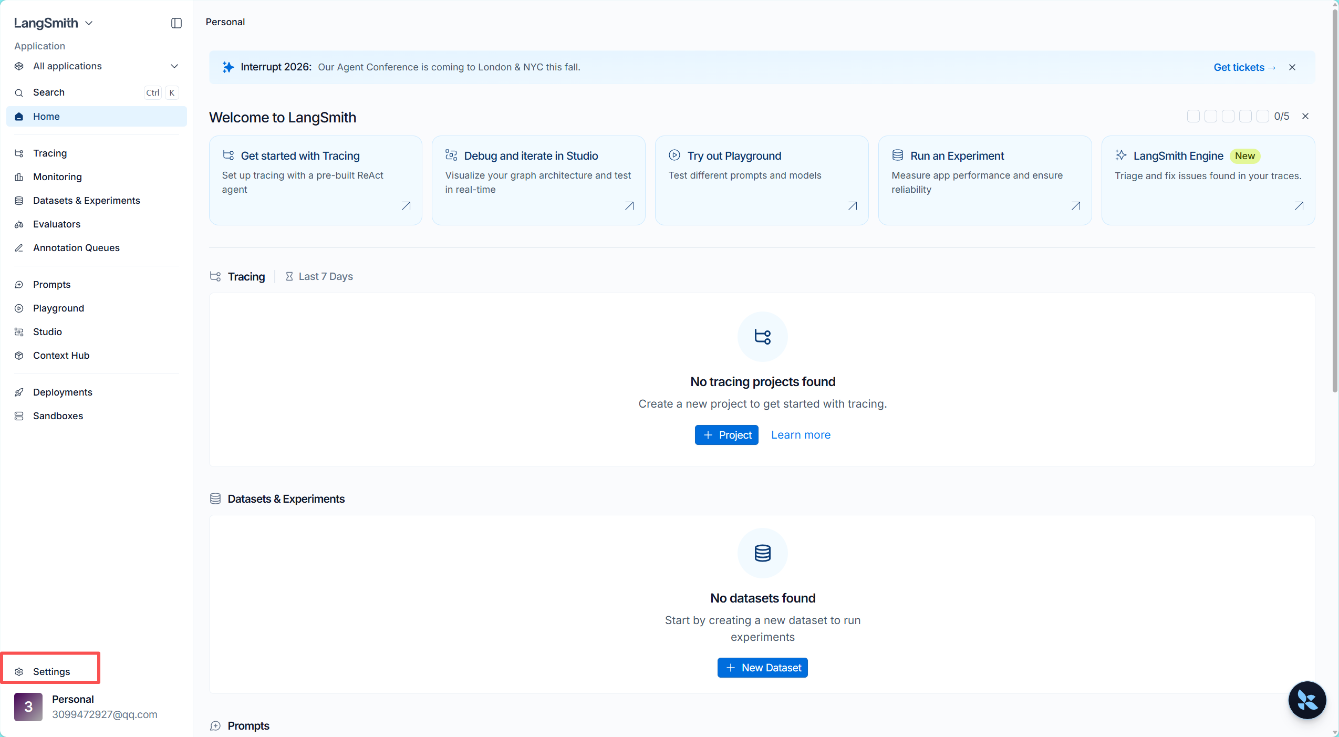The width and height of the screenshot is (1339, 737).
Task: Click the Settings gear icon
Action: [19, 672]
